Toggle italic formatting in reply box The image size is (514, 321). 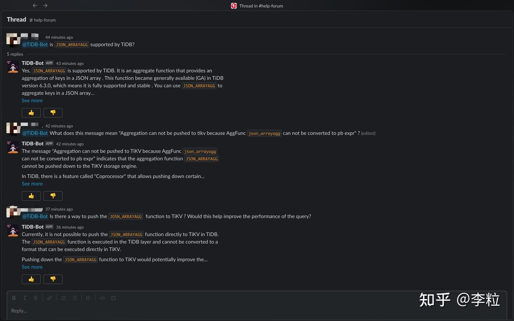[x=25, y=298]
